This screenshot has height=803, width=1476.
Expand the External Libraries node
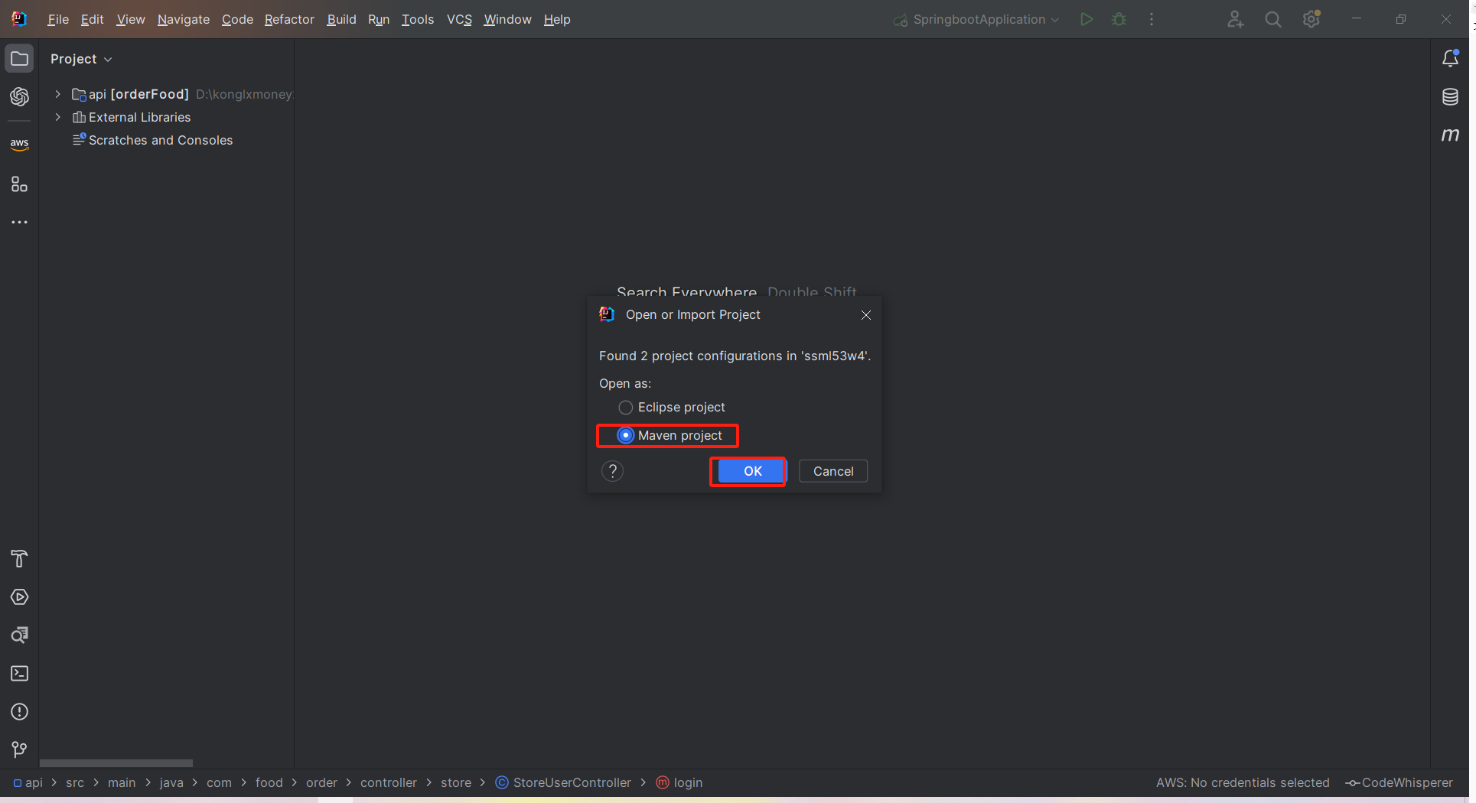57,117
